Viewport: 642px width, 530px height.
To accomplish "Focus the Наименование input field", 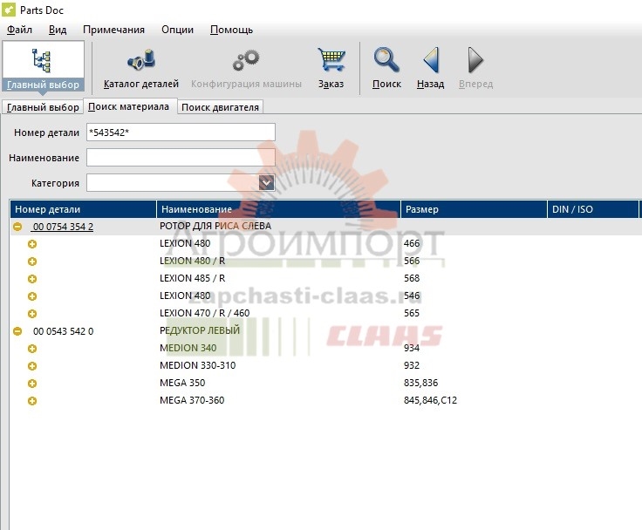I will point(181,158).
